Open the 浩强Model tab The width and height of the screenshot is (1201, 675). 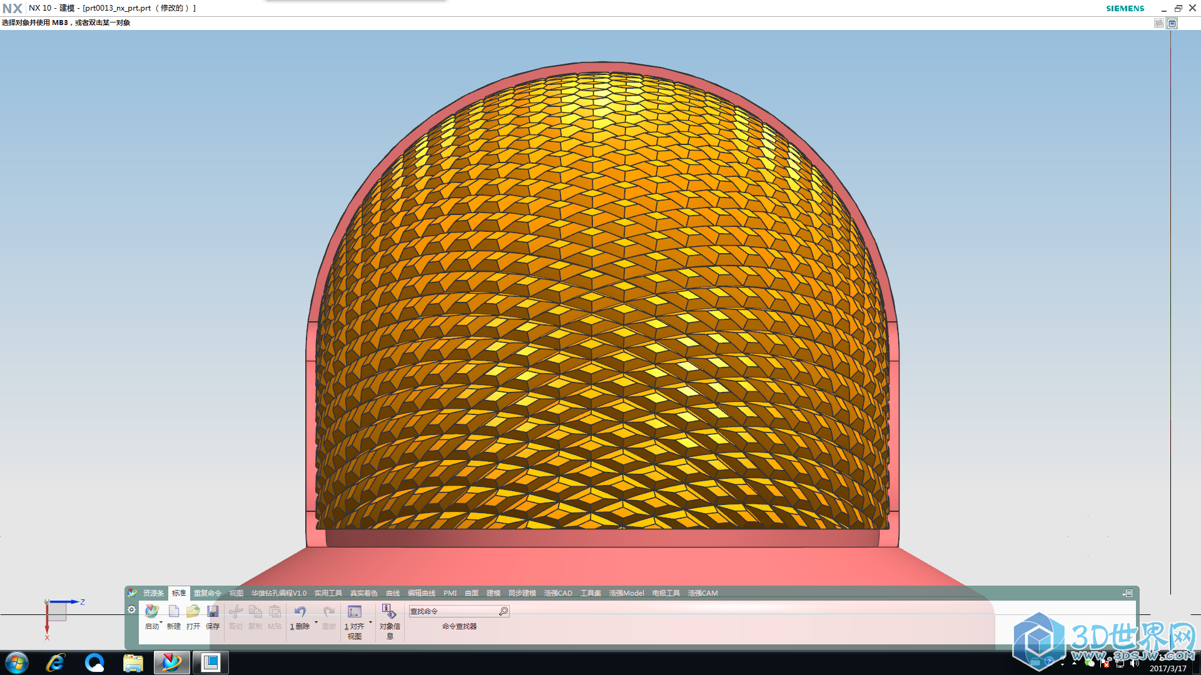click(627, 593)
